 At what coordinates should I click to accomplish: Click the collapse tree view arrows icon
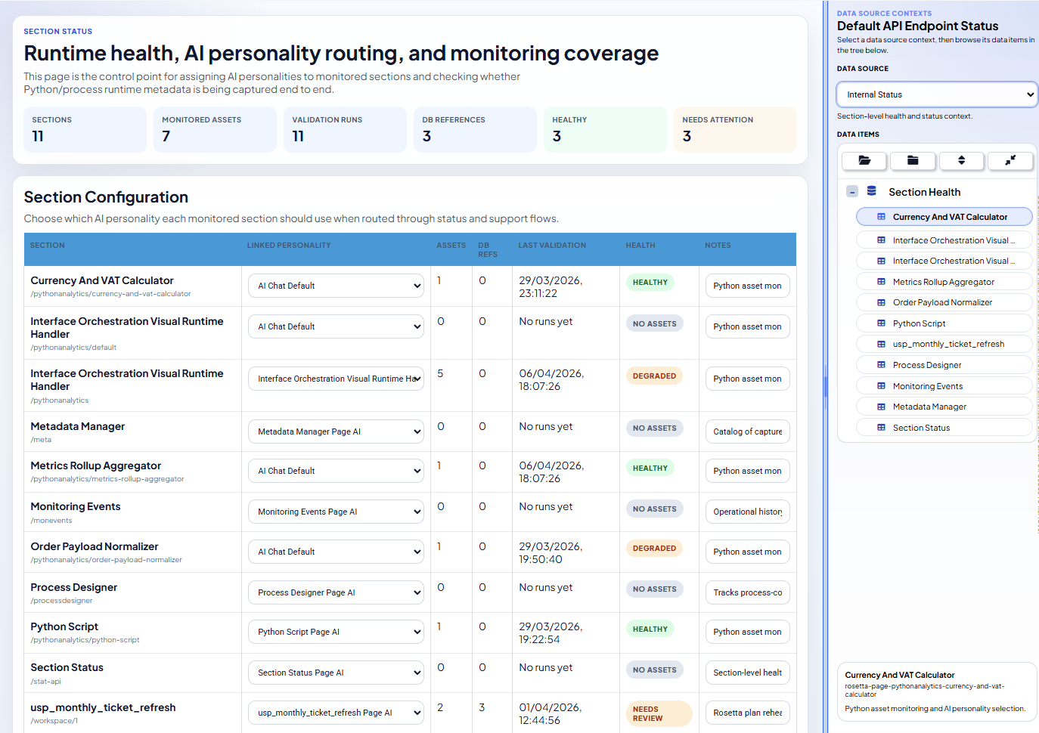tap(1010, 161)
